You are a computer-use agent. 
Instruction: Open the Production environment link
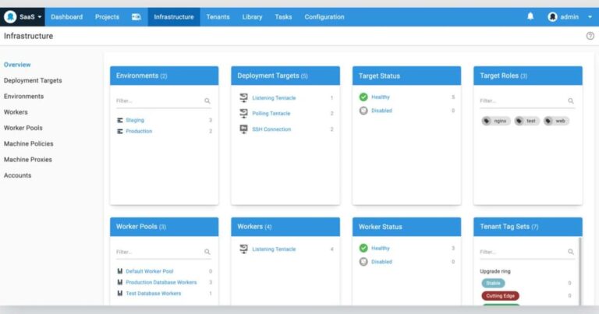139,131
